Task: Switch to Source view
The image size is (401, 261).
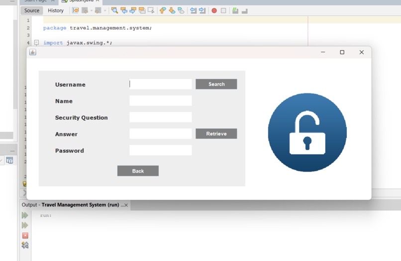Action: [x=32, y=10]
